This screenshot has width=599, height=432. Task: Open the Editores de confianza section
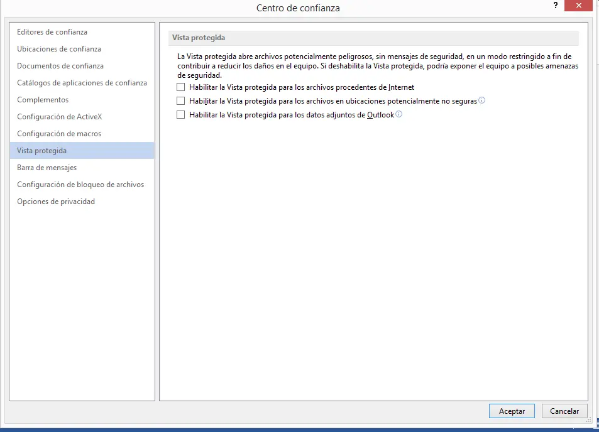coord(82,32)
